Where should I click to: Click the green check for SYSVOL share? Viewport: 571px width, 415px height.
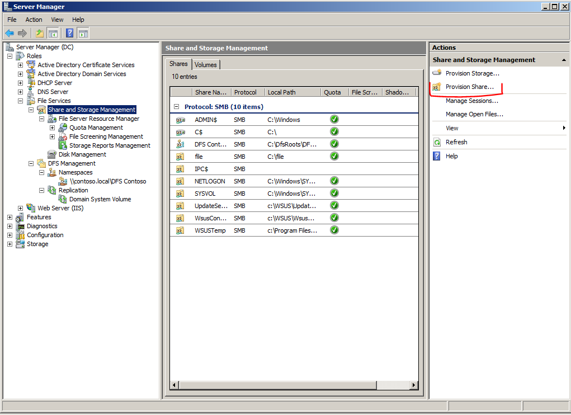[334, 194]
